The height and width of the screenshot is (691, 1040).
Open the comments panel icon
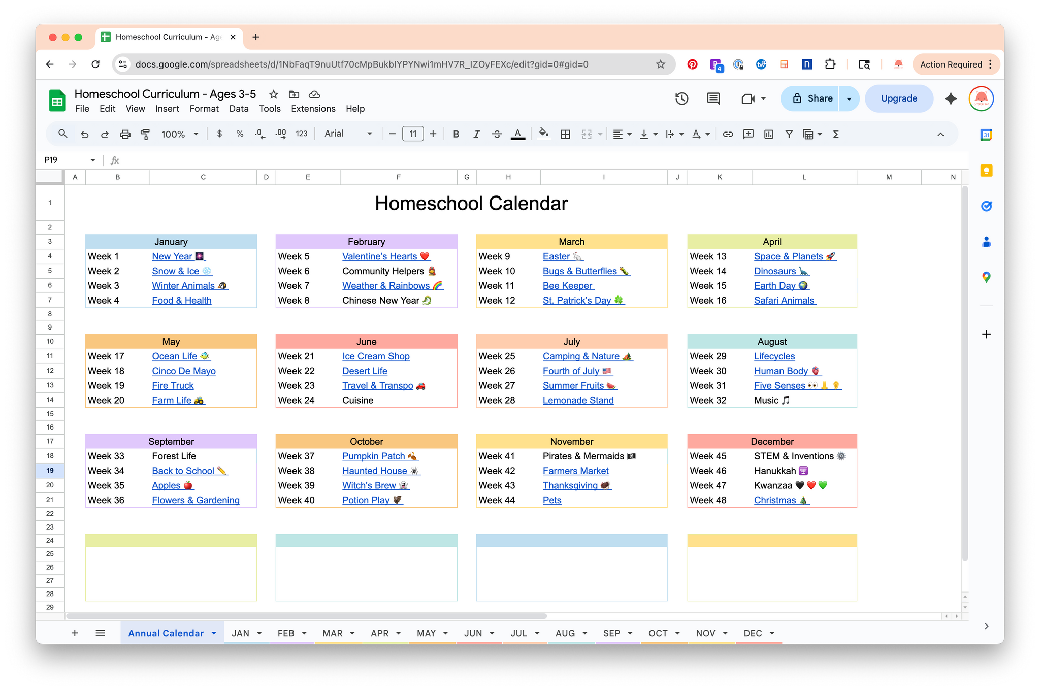tap(713, 98)
